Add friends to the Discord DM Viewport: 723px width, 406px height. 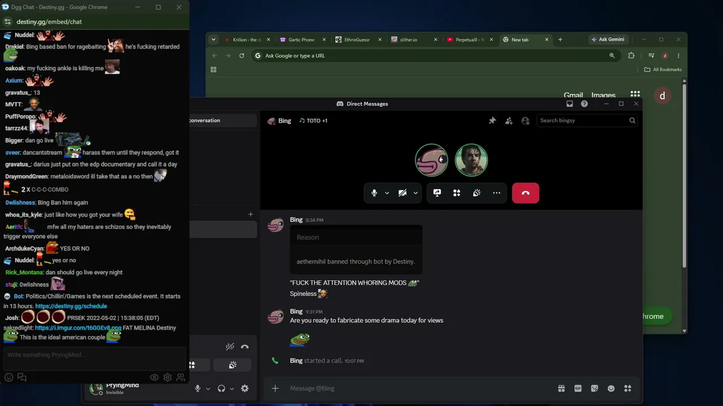(509, 121)
